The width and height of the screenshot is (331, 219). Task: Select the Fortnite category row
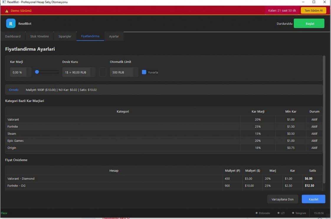point(164,126)
